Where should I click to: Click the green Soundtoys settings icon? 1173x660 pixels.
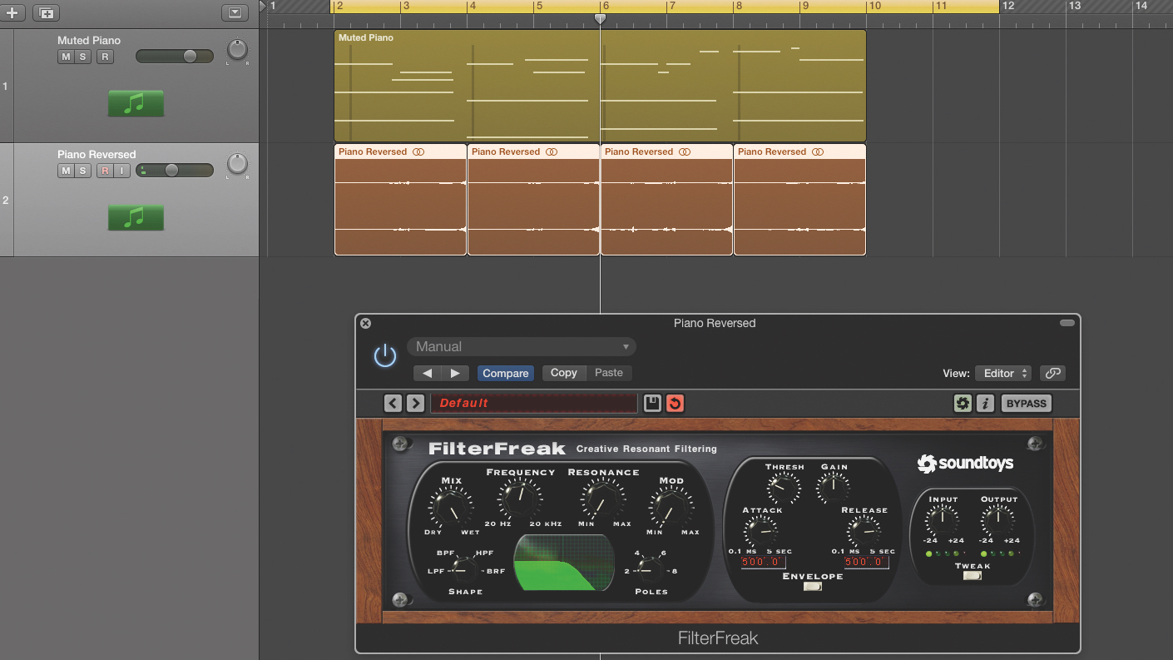[x=963, y=404]
